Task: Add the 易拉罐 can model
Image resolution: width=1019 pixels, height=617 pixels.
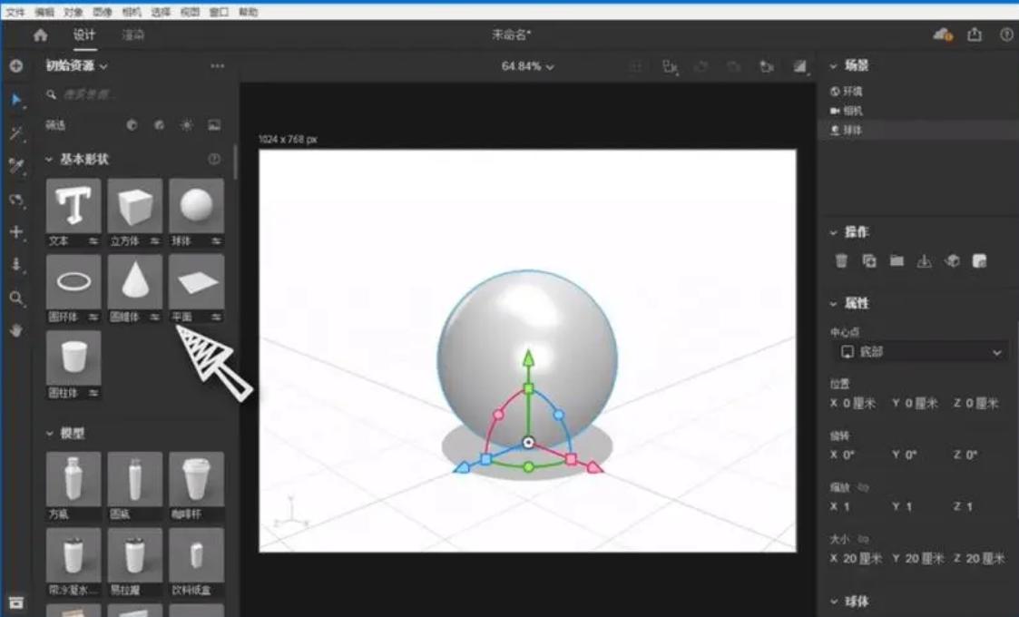Action: pyautogui.click(x=135, y=556)
